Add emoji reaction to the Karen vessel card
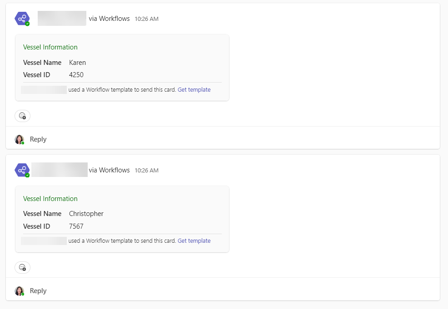This screenshot has width=448, height=309. point(22,116)
